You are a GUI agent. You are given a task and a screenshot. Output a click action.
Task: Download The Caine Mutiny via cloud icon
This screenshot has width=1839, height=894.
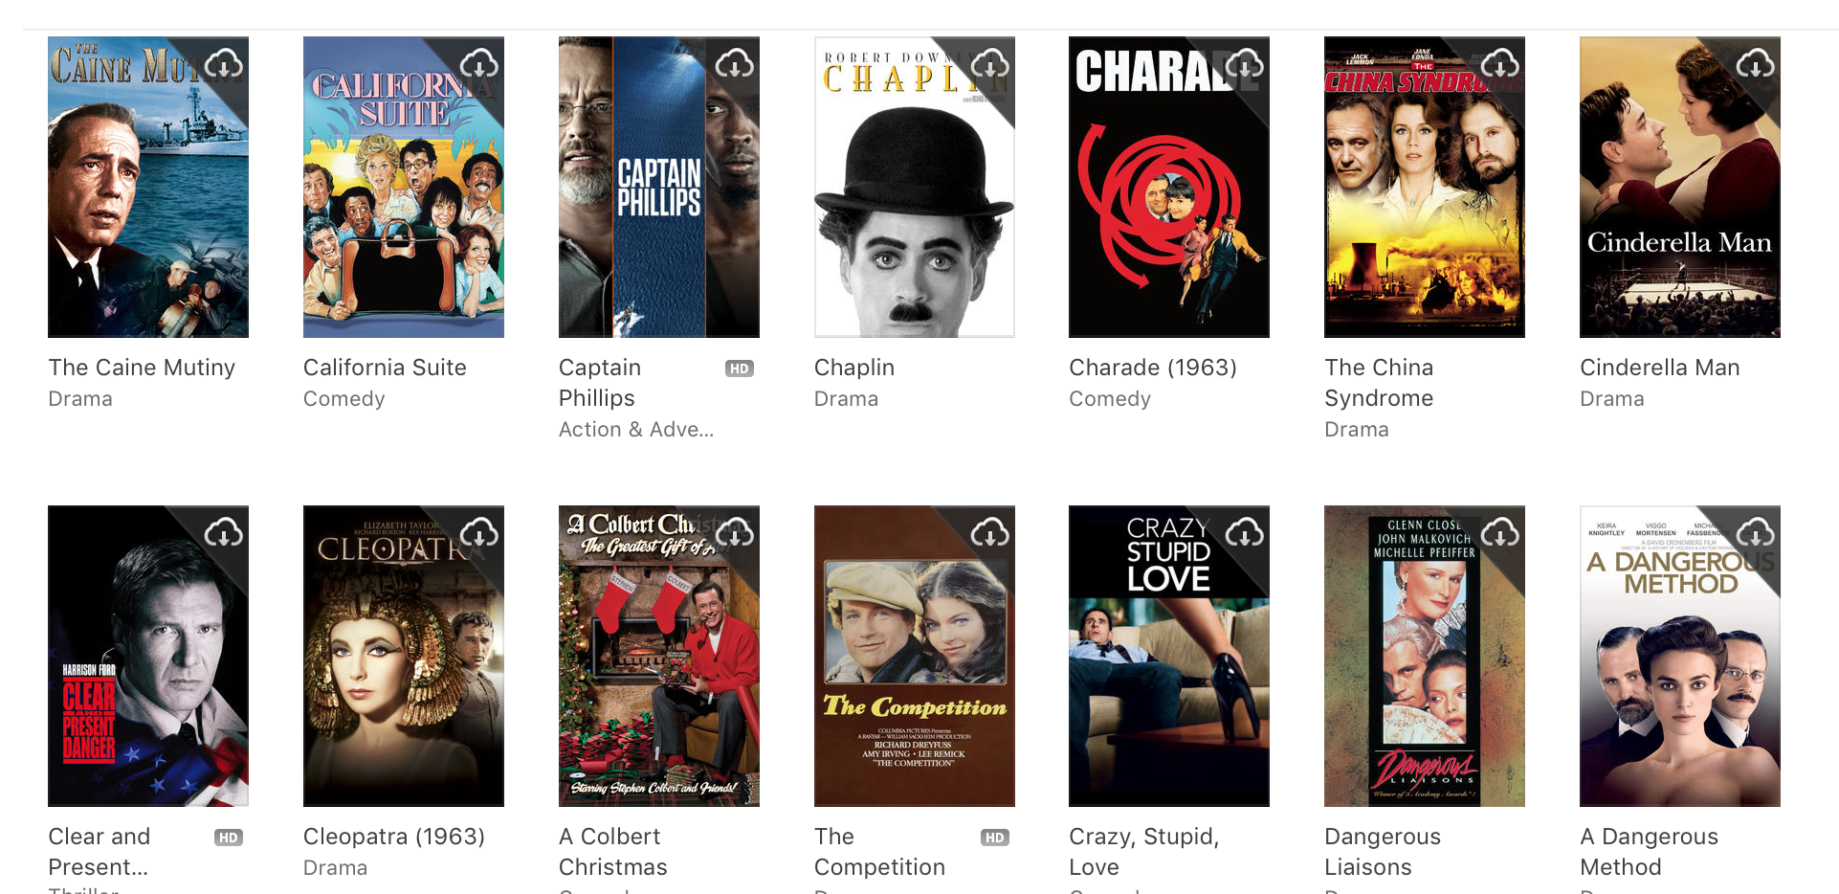pos(224,64)
